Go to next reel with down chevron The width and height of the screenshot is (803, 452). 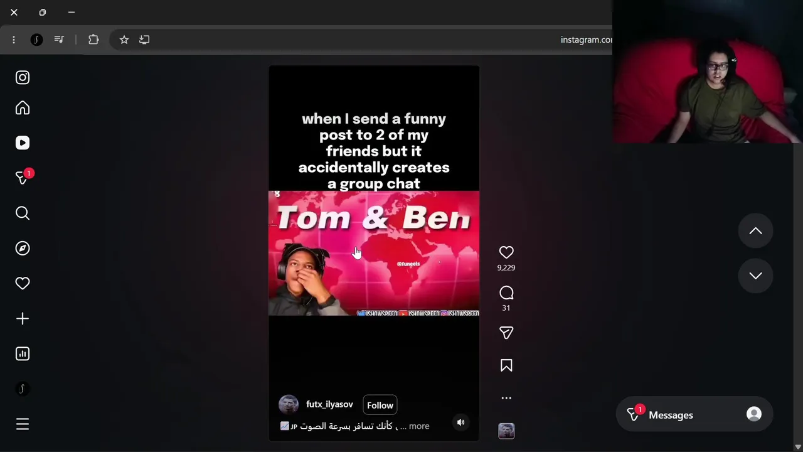(755, 276)
